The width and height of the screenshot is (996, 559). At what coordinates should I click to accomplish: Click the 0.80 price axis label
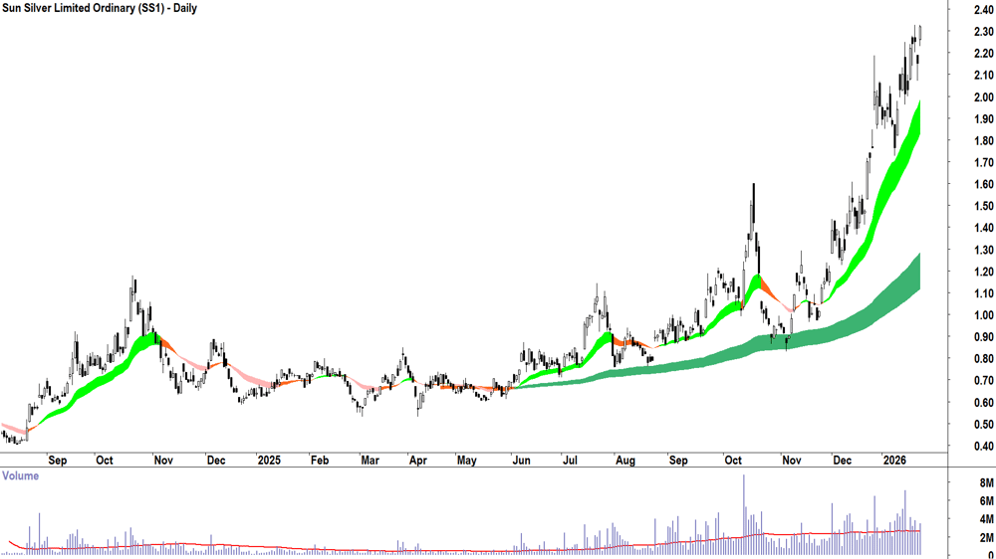[983, 359]
